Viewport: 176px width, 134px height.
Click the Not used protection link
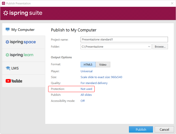pyautogui.click(x=86, y=89)
